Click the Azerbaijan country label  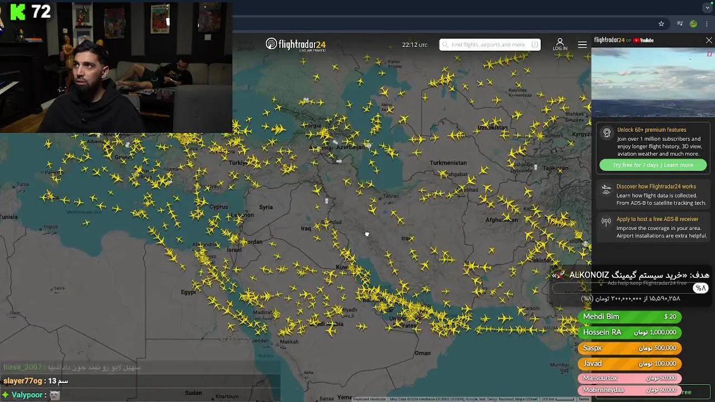pyautogui.click(x=350, y=147)
